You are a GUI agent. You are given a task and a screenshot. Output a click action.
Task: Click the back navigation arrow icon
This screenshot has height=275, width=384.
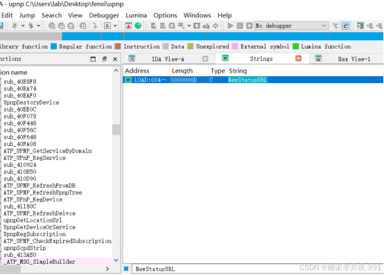[15, 26]
